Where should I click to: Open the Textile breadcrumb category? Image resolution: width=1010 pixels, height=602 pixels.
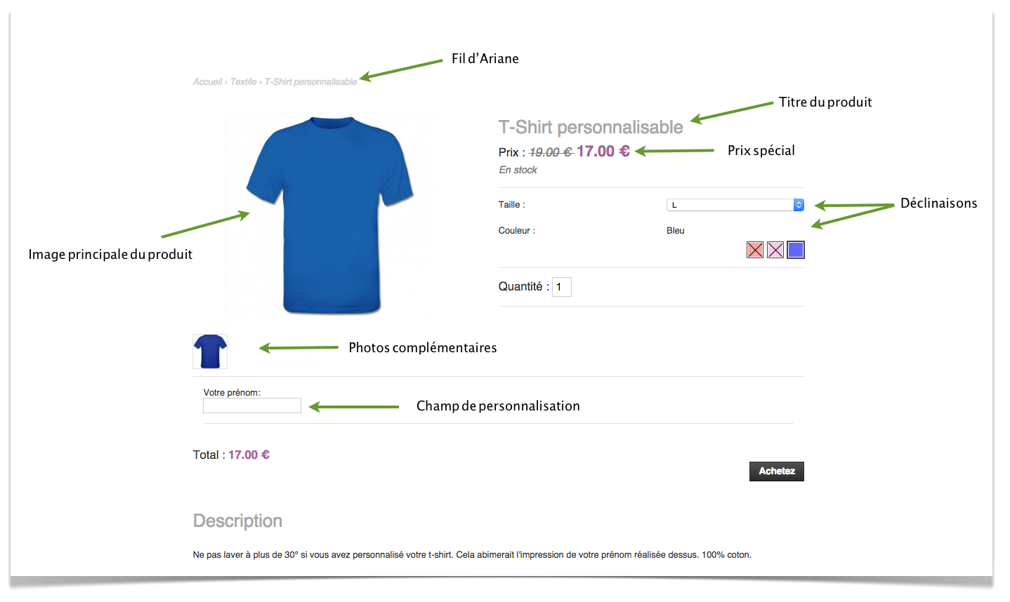point(243,82)
